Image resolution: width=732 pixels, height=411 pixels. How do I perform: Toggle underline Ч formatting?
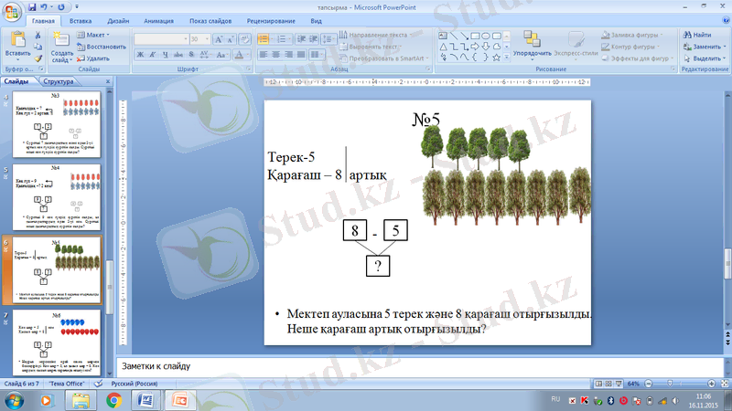[166, 54]
